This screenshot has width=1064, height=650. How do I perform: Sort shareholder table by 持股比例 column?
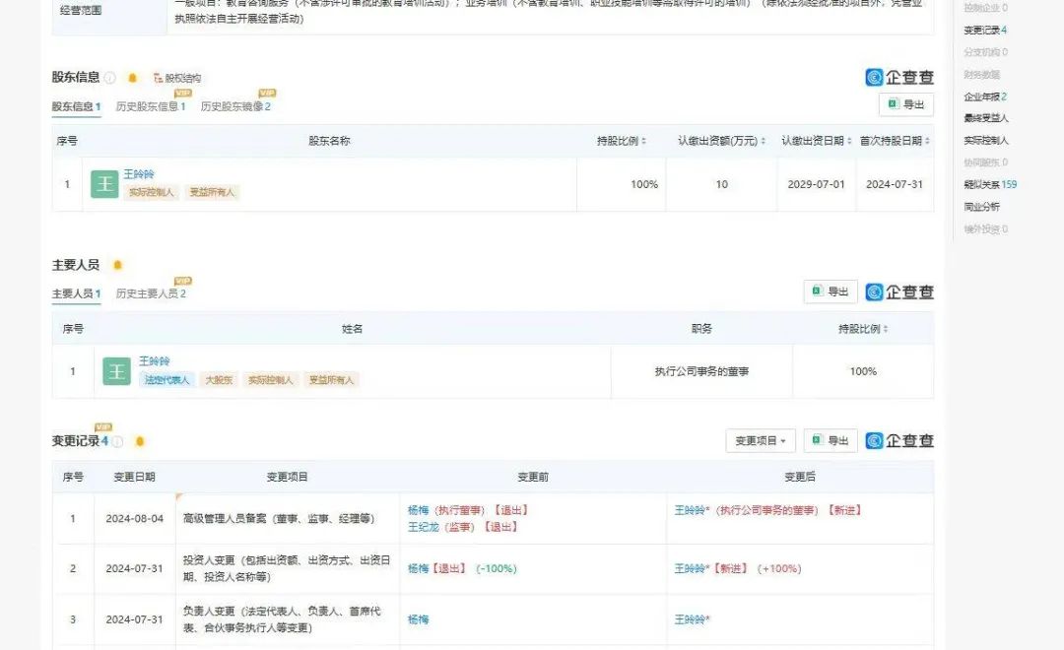pyautogui.click(x=621, y=142)
